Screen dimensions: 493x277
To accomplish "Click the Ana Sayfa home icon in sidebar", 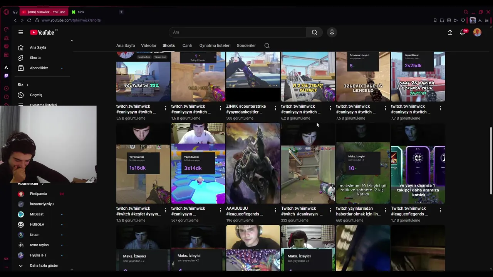I will [x=21, y=47].
